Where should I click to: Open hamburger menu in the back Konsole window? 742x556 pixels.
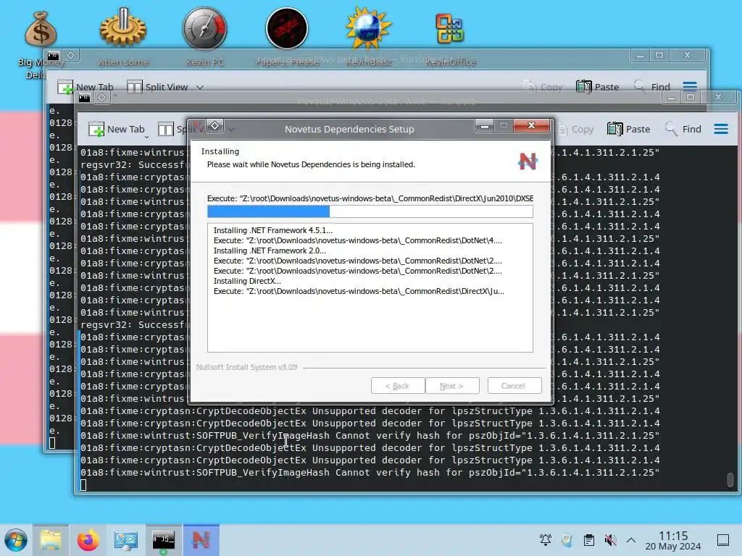click(690, 87)
